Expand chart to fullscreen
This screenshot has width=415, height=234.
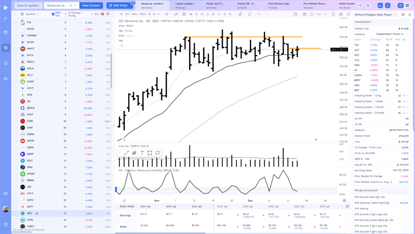pos(348,14)
